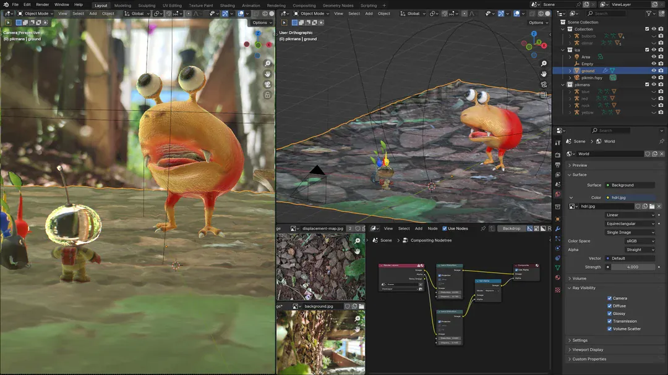Open Equirectangular projection dropdown

630,224
